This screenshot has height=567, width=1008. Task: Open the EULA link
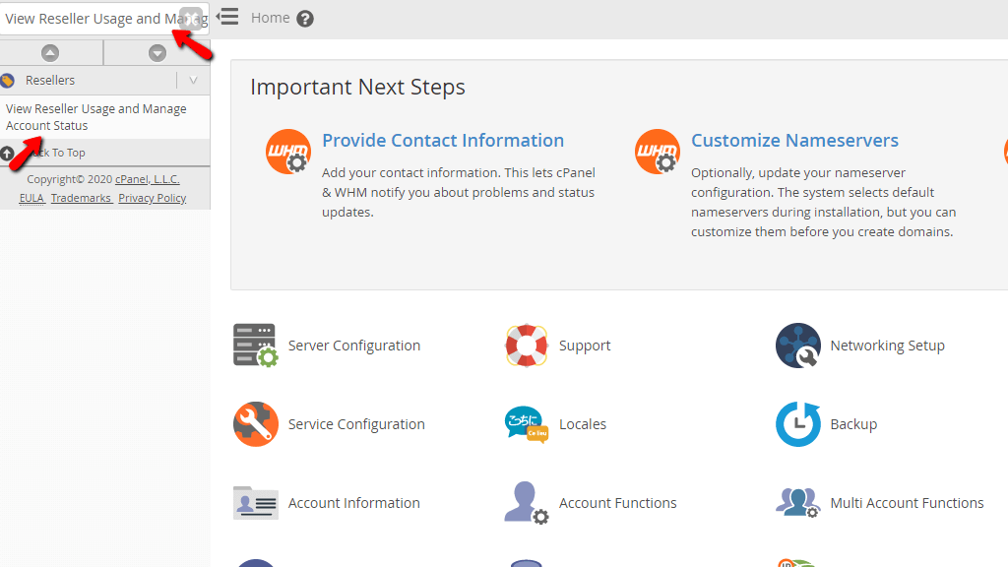point(31,198)
